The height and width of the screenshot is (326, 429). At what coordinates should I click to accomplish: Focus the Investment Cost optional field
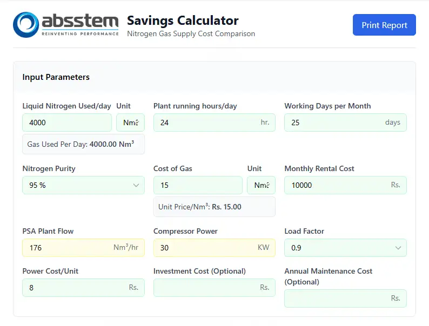click(x=205, y=288)
